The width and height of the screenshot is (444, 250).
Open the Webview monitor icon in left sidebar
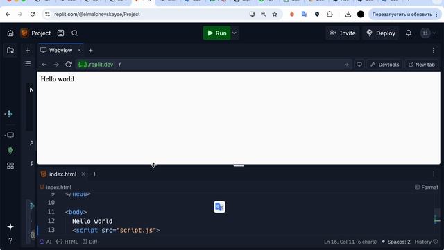(x=10, y=135)
